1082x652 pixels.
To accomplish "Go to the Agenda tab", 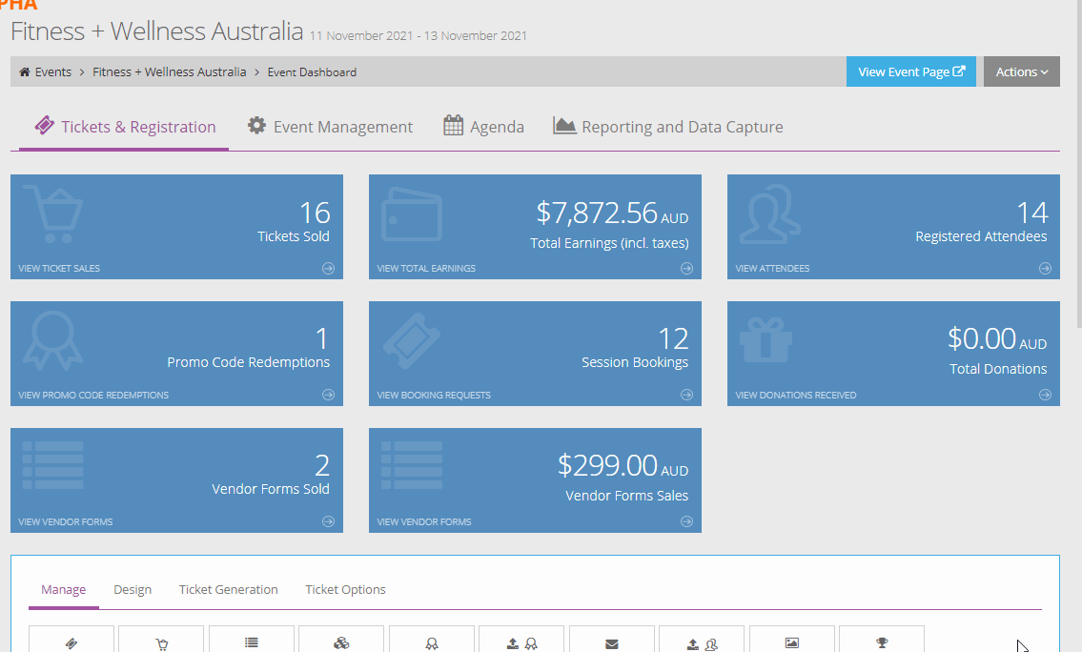I will (483, 127).
